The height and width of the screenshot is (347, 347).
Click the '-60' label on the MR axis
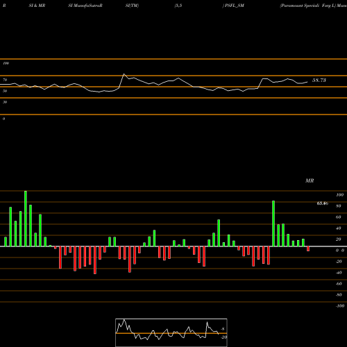click(x=339, y=284)
